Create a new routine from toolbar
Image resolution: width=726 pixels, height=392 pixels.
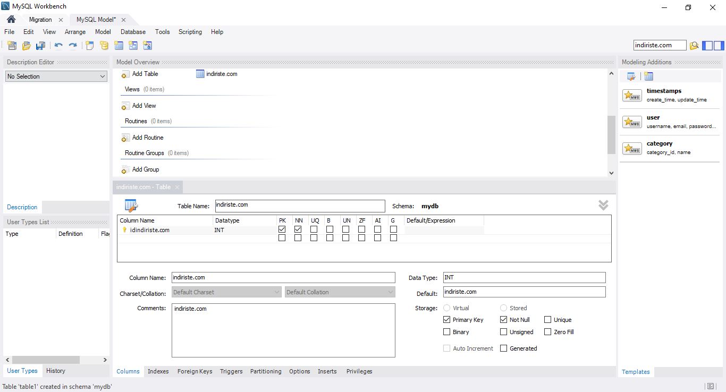pyautogui.click(x=148, y=46)
